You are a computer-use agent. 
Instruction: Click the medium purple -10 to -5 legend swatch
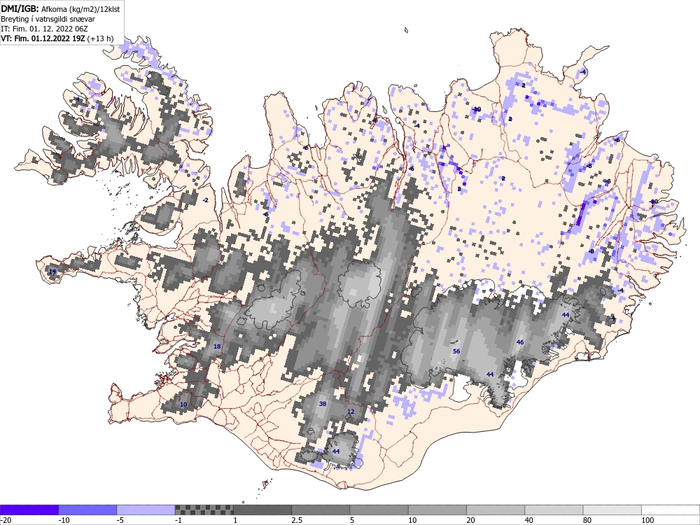(87, 510)
